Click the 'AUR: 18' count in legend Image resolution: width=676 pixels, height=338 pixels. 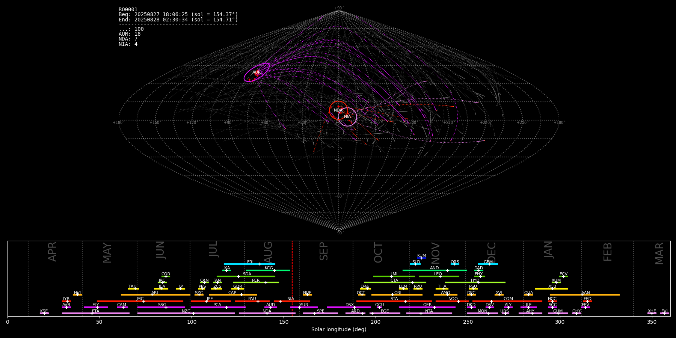[x=130, y=34]
